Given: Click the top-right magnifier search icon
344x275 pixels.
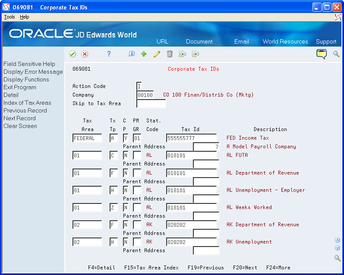Looking at the screenshot, I should click(x=336, y=54).
